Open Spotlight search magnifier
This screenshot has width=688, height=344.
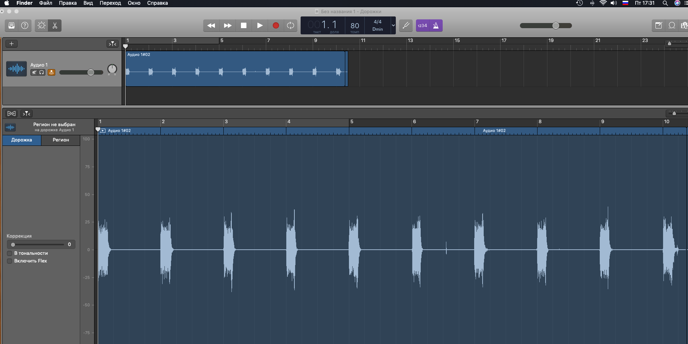pyautogui.click(x=665, y=3)
